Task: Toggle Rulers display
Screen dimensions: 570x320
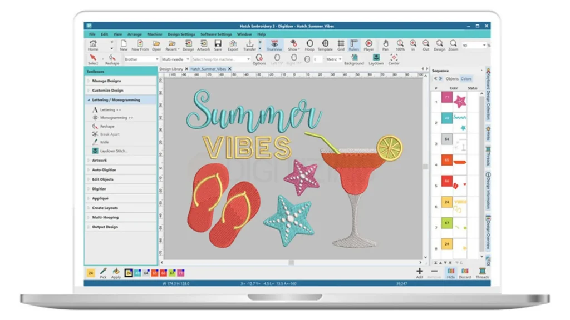Action: [353, 46]
